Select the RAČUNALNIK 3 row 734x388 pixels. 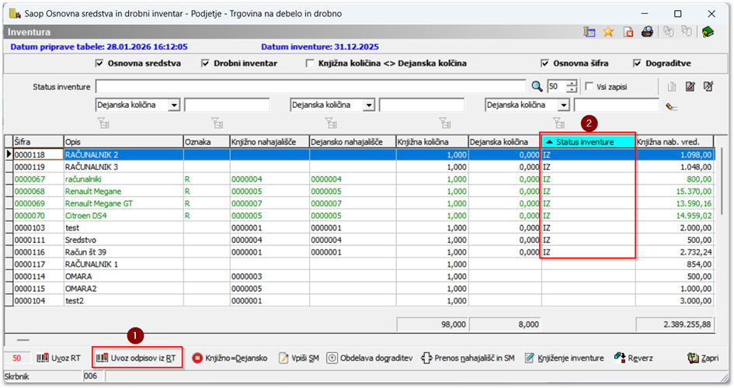pos(364,167)
